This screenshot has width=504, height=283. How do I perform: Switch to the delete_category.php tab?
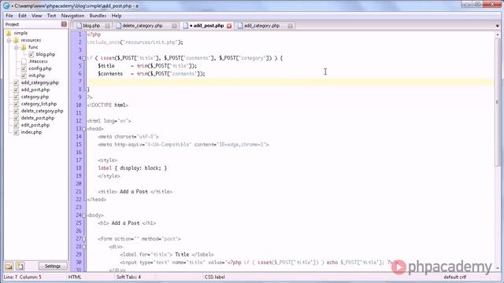(x=143, y=25)
